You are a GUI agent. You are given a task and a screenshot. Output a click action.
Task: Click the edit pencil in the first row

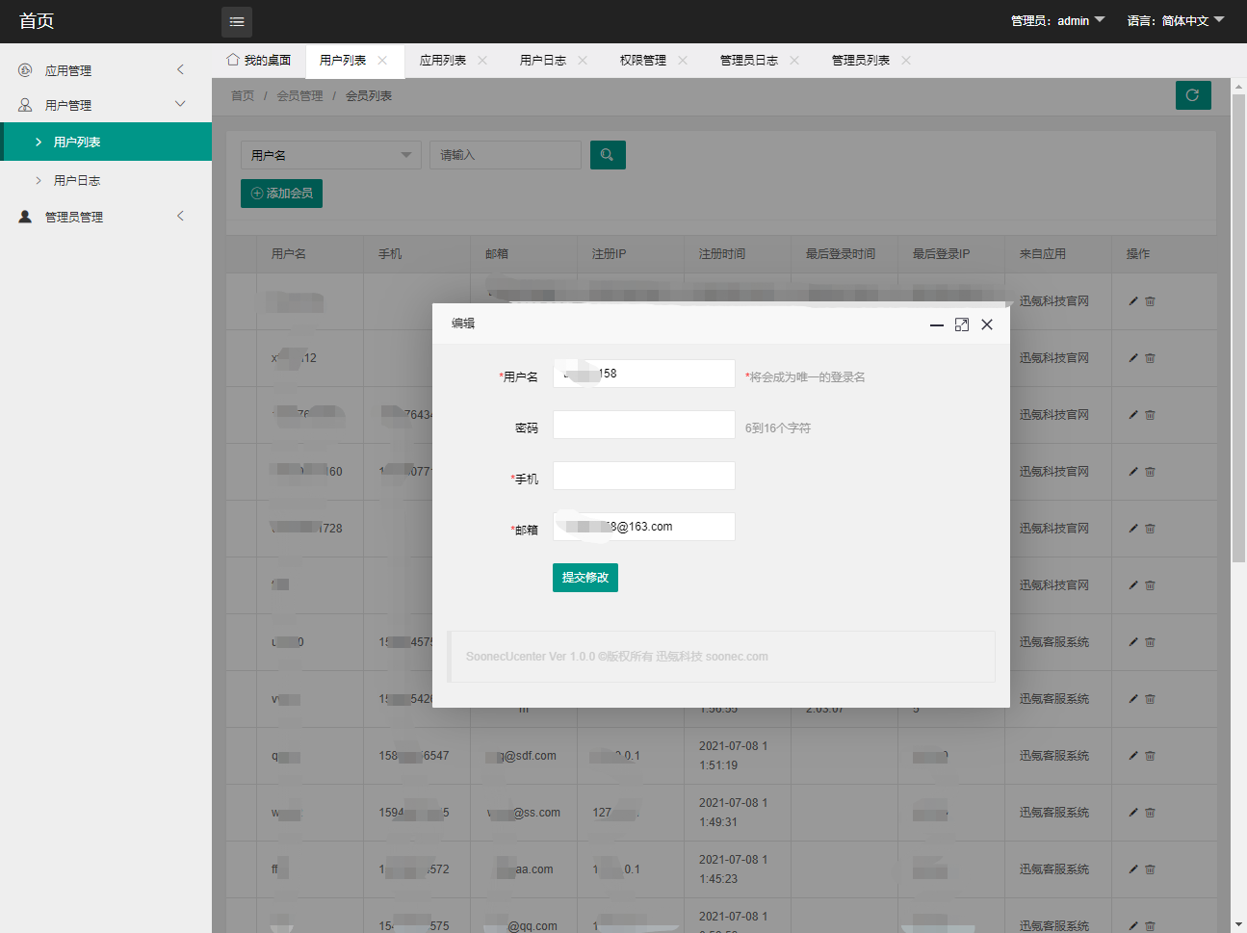[1133, 301]
